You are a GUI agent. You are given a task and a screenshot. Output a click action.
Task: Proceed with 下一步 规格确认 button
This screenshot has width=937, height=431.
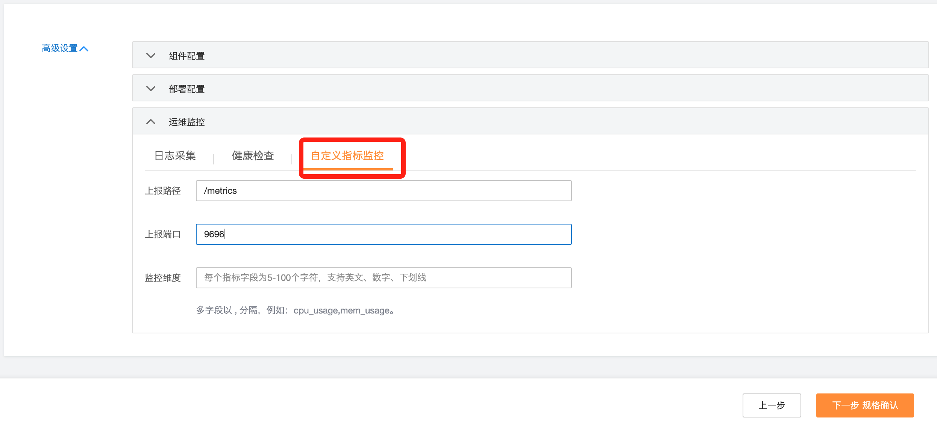pyautogui.click(x=865, y=405)
